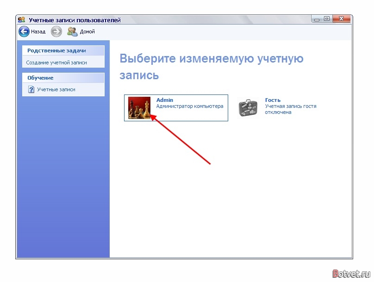
Task: Click 'Учетная запись гостя отключена' text
Action: (x=291, y=109)
